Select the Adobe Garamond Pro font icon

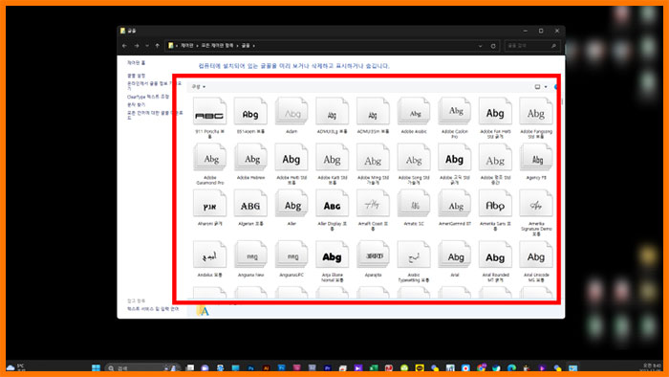pyautogui.click(x=209, y=158)
